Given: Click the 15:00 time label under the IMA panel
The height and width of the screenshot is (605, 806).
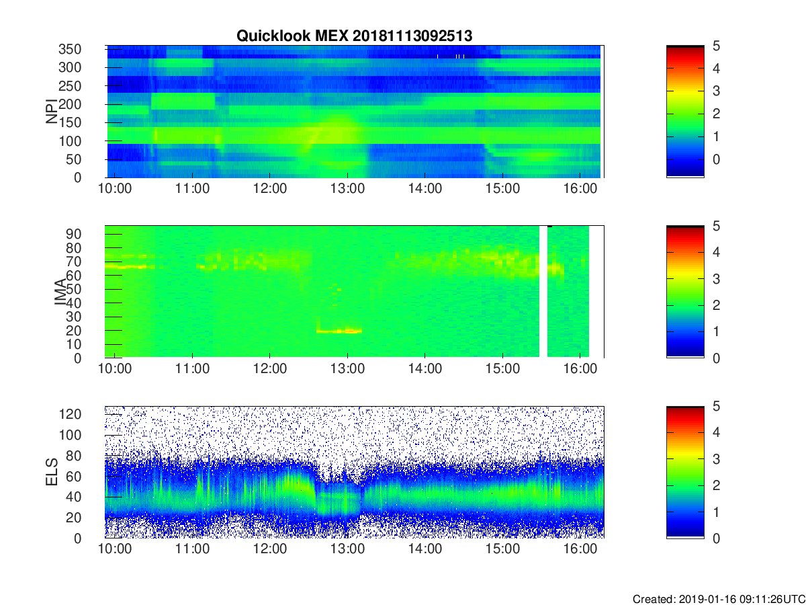Looking at the screenshot, I should coord(503,369).
